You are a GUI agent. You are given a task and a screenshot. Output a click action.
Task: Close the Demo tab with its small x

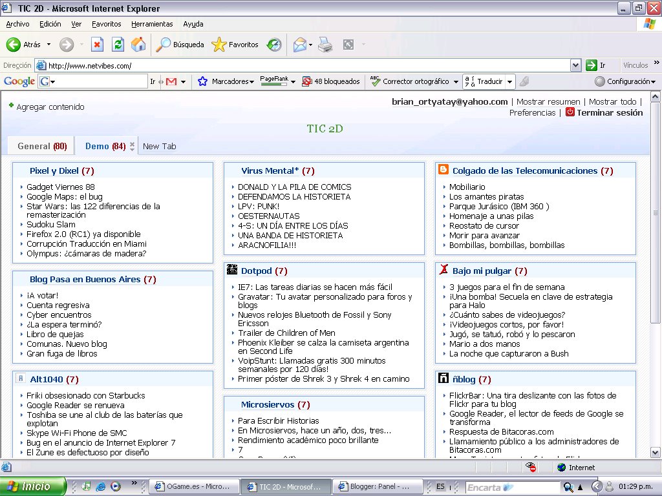132,144
